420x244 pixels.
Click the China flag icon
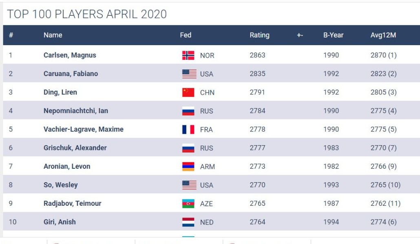(x=188, y=92)
